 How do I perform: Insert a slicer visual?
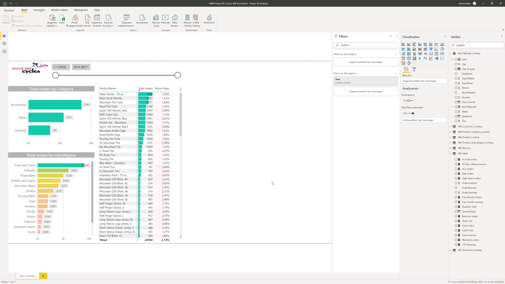403,58
